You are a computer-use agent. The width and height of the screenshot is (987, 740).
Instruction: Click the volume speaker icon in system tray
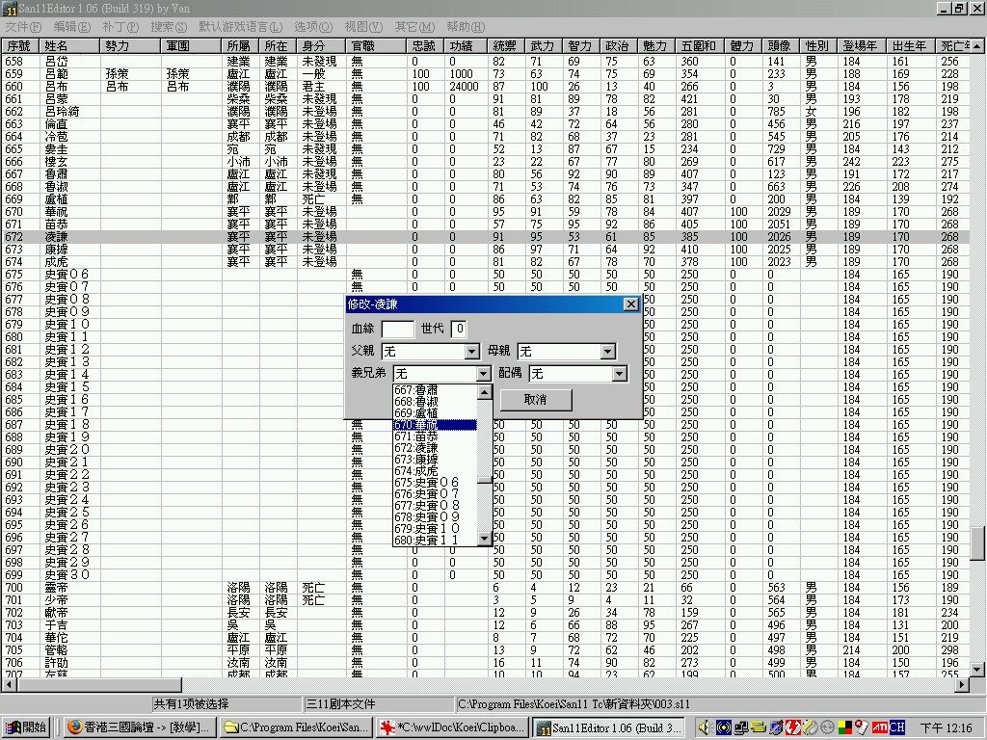point(705,727)
